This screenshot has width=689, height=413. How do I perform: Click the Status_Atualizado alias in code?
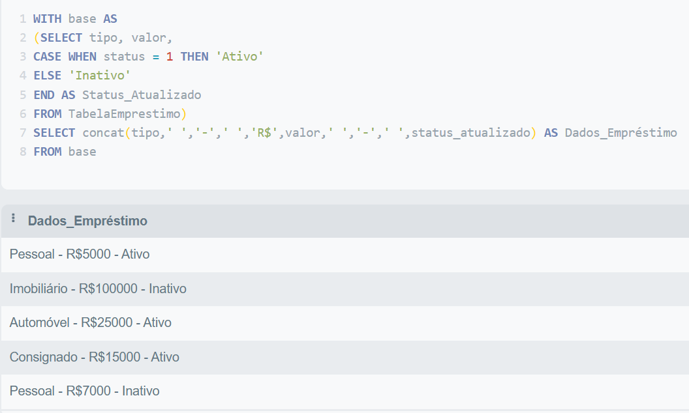click(x=141, y=95)
